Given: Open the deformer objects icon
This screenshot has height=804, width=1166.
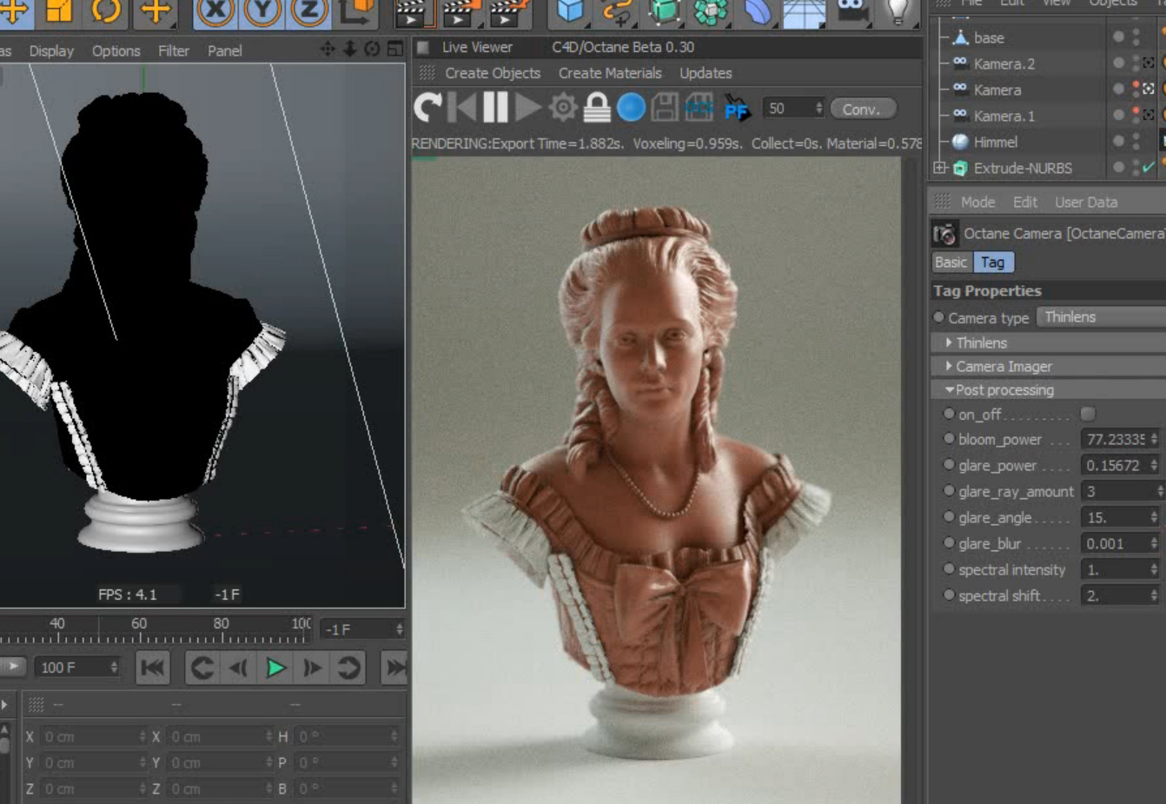Looking at the screenshot, I should point(758,11).
